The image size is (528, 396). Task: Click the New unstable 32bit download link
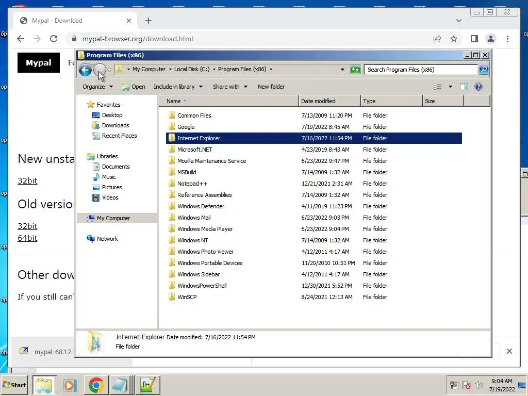[27, 181]
